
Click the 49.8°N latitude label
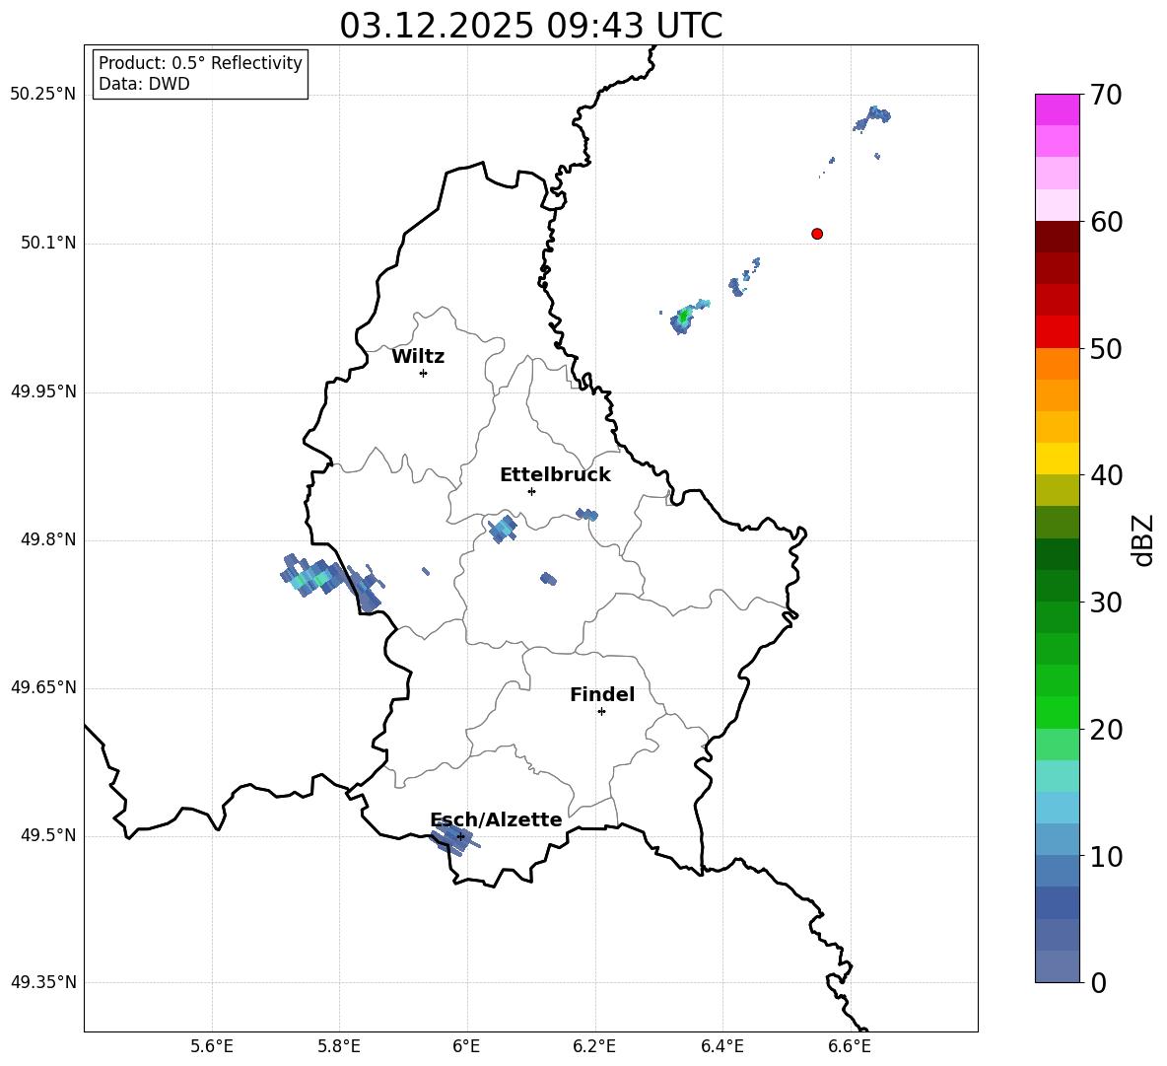click(x=48, y=539)
